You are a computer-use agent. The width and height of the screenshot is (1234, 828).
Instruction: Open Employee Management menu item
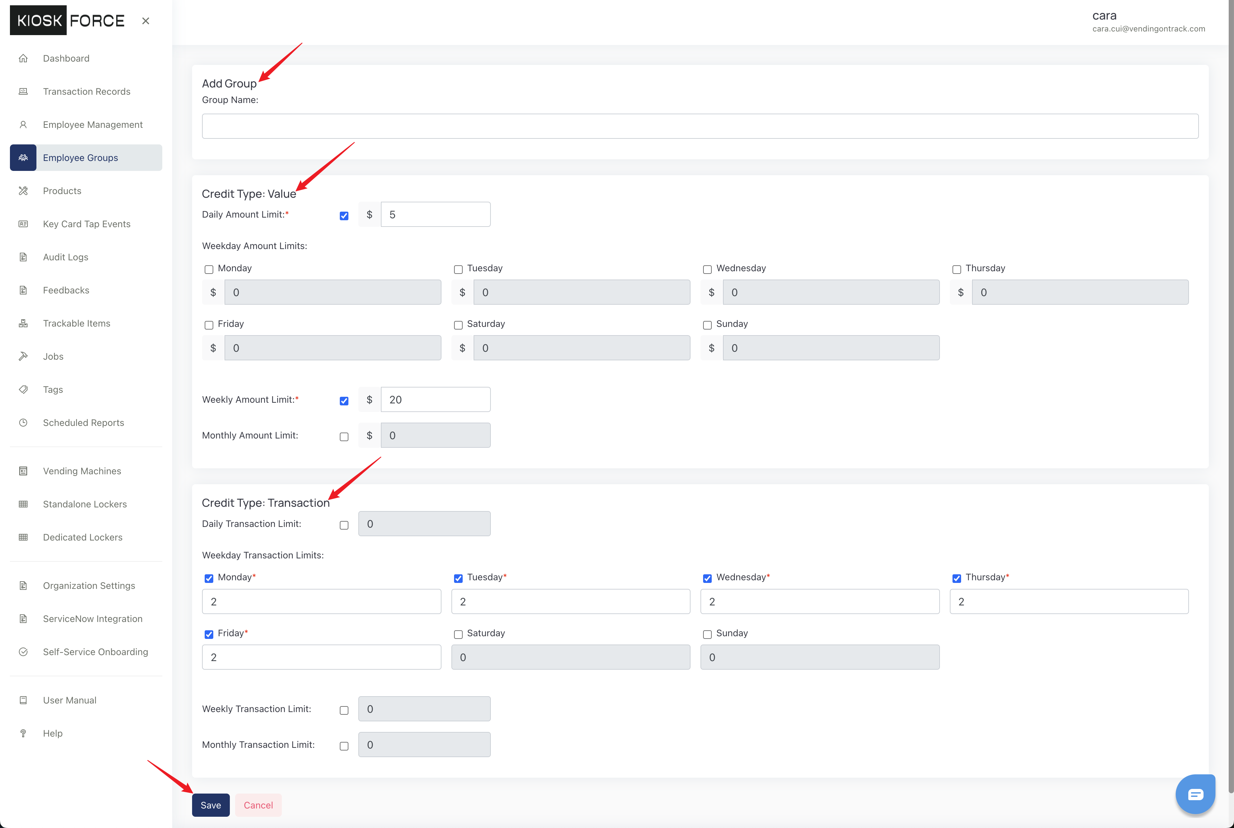click(x=86, y=125)
